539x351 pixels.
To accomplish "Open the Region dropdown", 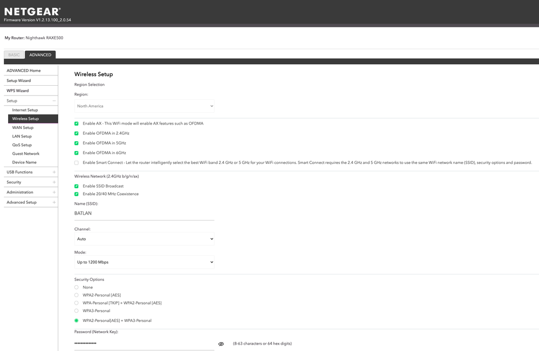I will [144, 106].
